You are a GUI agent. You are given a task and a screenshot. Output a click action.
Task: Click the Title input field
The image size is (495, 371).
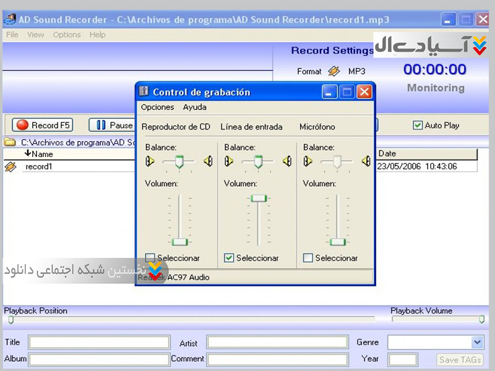pyautogui.click(x=99, y=342)
